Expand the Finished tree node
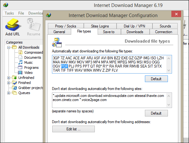 (x=9, y=83)
